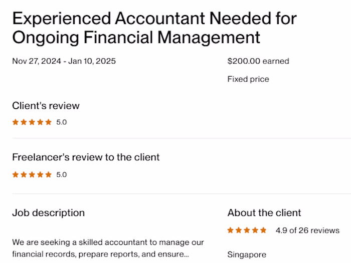
Task: Select last star under Freelancer's review
Action: [x=49, y=175]
